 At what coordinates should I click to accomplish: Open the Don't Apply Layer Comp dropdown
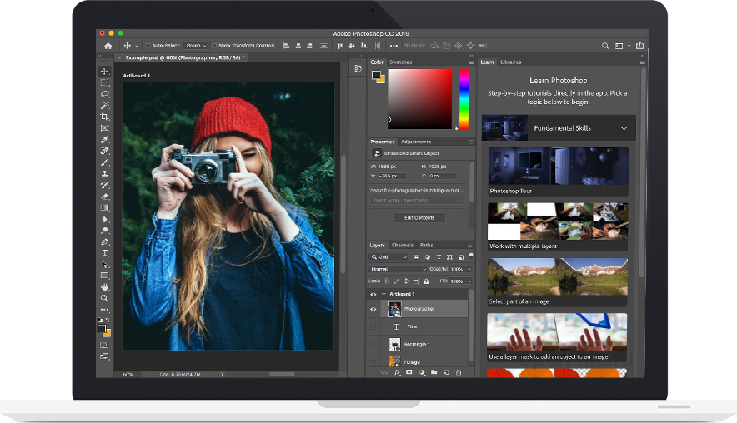click(418, 201)
